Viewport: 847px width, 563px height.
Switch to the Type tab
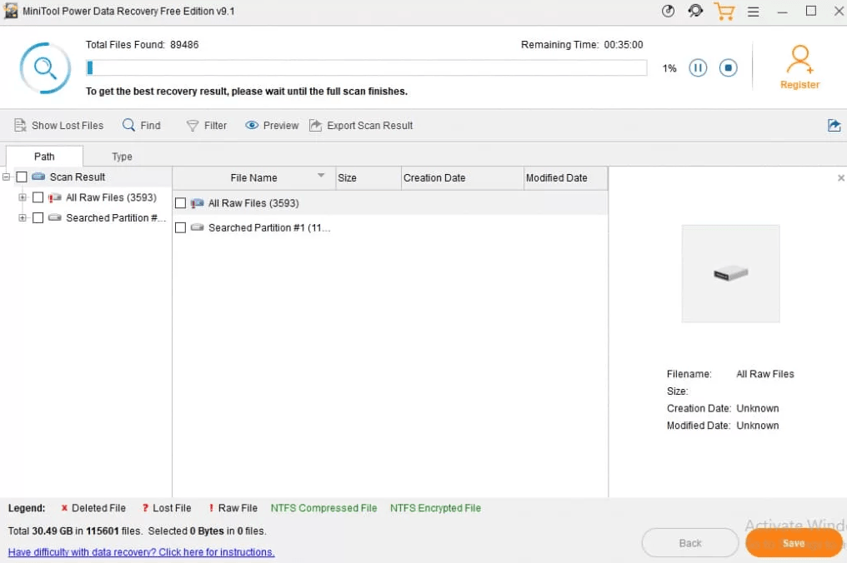pyautogui.click(x=122, y=157)
